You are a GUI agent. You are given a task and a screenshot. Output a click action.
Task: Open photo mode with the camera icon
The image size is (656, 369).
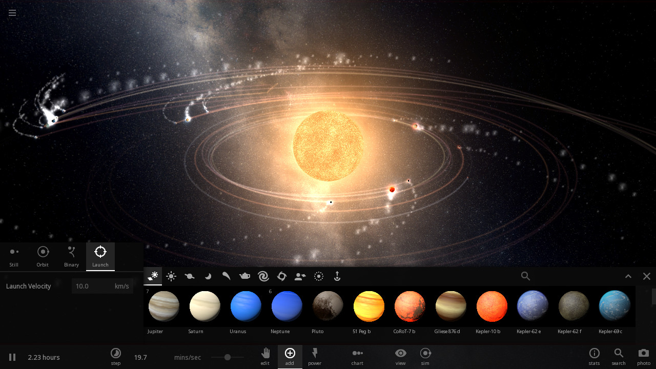pyautogui.click(x=643, y=355)
